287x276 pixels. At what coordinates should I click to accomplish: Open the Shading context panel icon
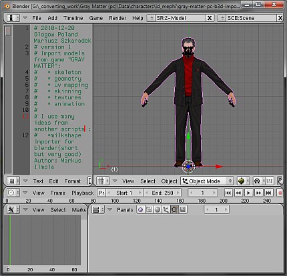pos(158,209)
